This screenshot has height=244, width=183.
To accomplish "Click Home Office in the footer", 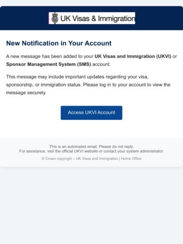I will tap(131, 159).
